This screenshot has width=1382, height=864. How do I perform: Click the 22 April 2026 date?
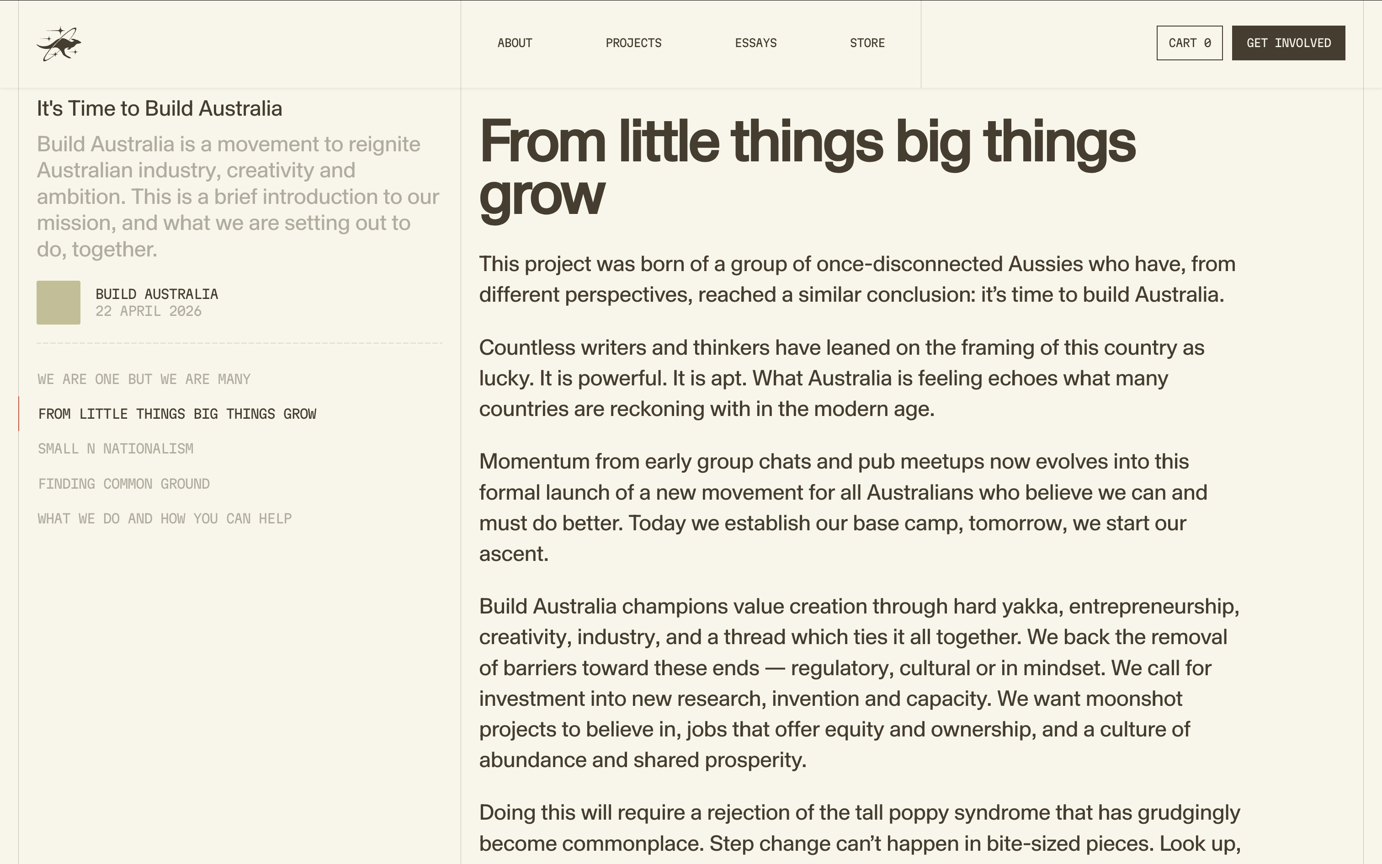point(149,311)
